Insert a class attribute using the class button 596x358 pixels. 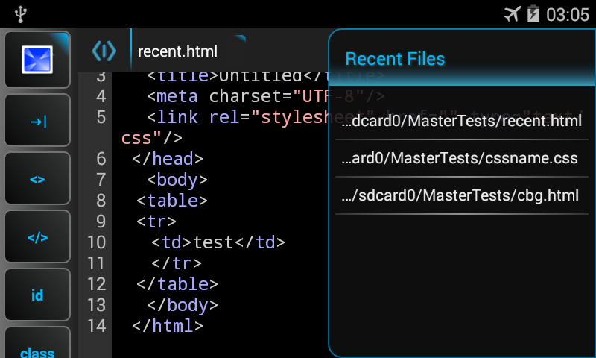click(37, 345)
